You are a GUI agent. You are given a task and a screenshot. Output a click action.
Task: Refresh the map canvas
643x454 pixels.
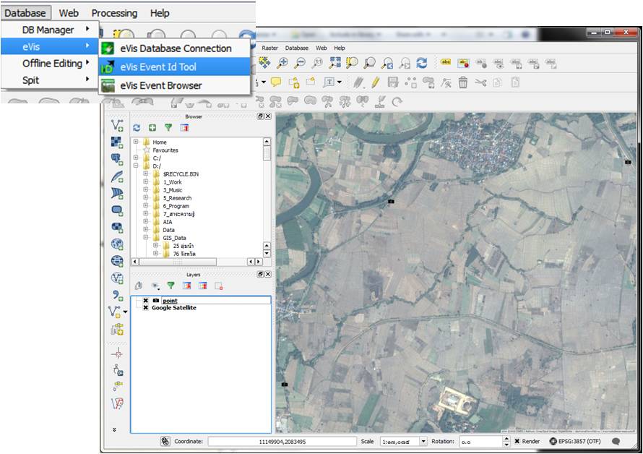pos(421,63)
